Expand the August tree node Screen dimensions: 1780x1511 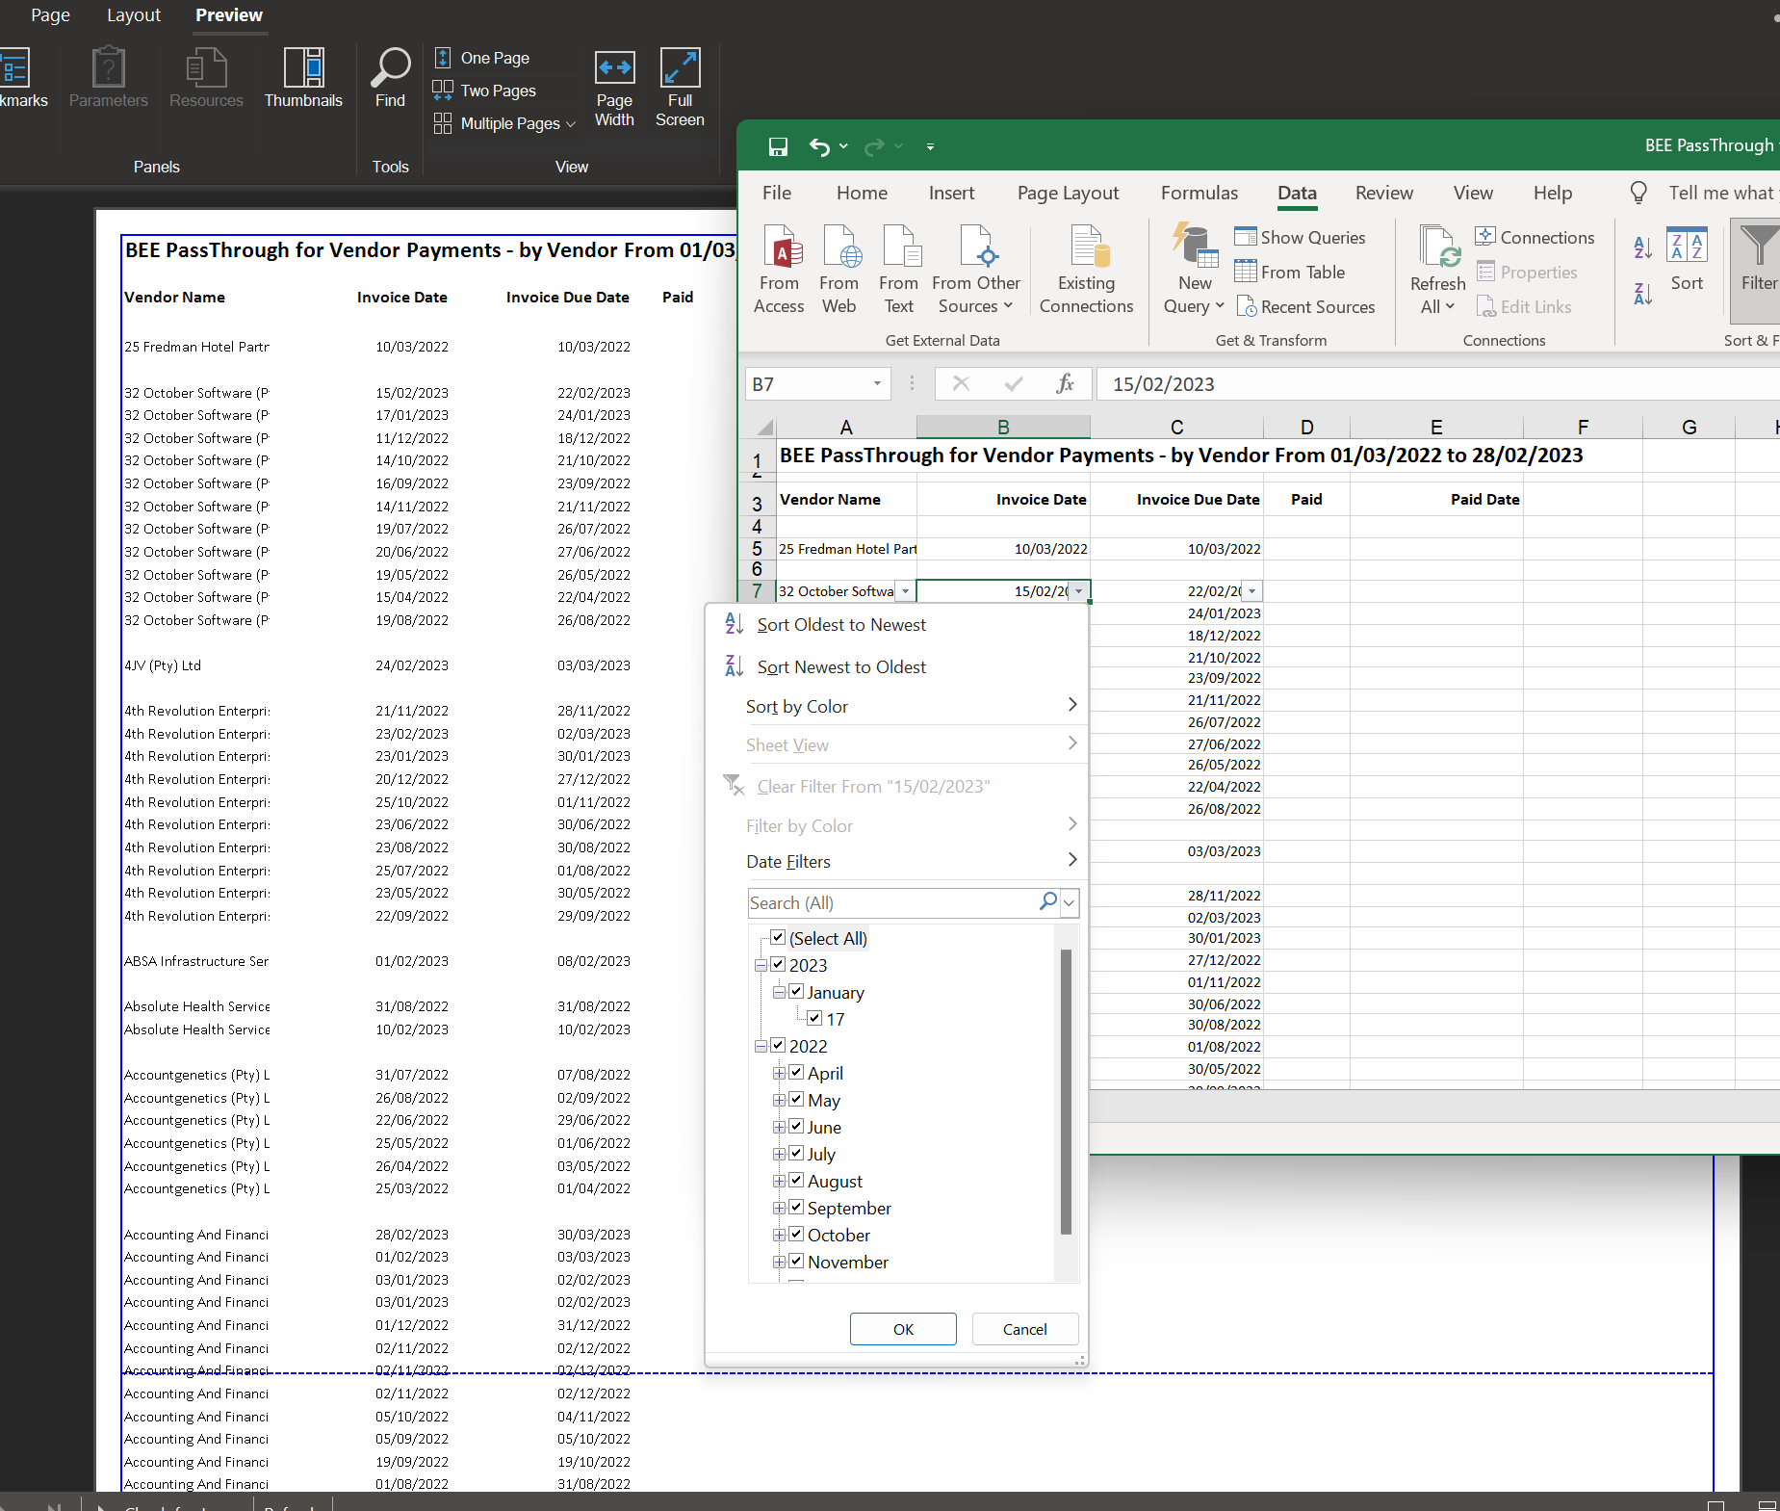[779, 1181]
